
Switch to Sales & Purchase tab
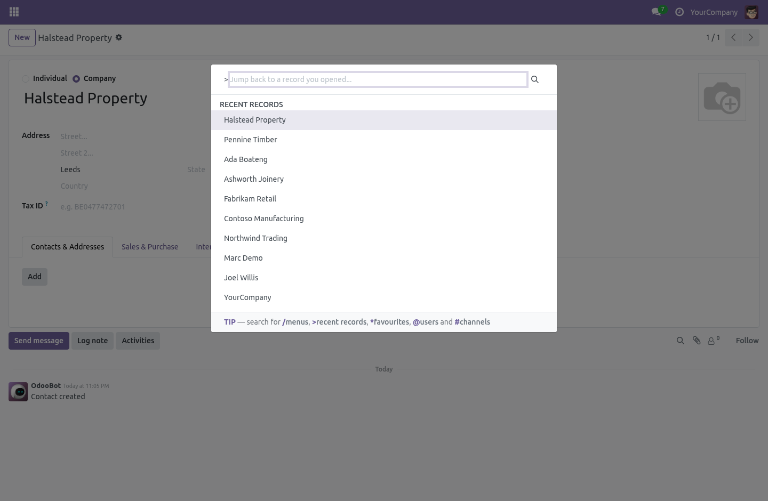150,247
